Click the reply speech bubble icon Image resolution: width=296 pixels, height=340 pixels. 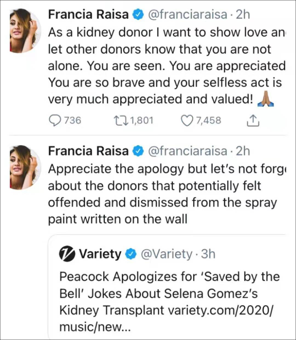pos(55,120)
